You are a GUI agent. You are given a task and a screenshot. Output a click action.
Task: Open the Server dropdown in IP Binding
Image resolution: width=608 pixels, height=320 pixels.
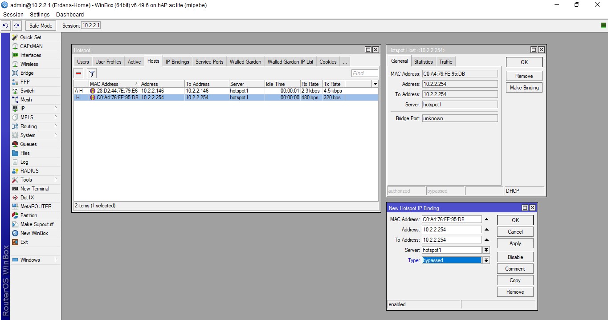(486, 250)
